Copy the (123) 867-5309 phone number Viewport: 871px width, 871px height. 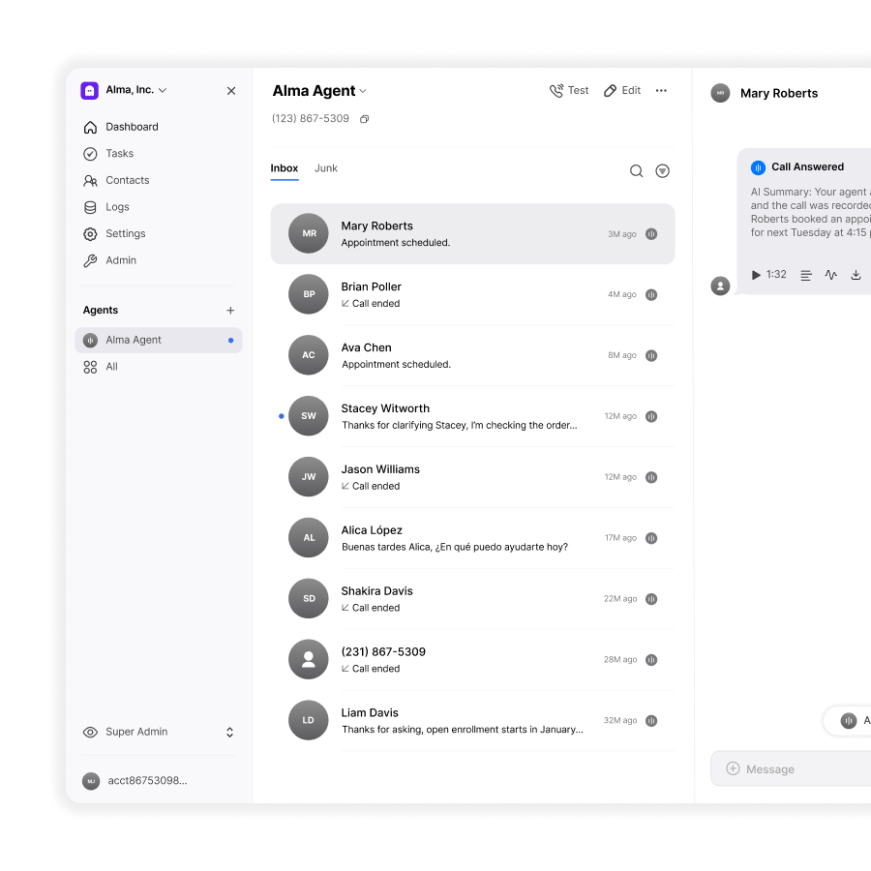coord(365,119)
